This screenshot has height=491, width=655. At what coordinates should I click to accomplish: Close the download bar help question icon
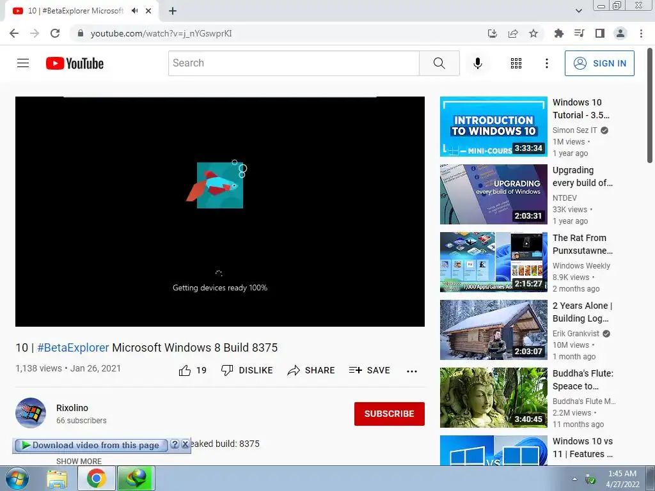[x=175, y=444]
